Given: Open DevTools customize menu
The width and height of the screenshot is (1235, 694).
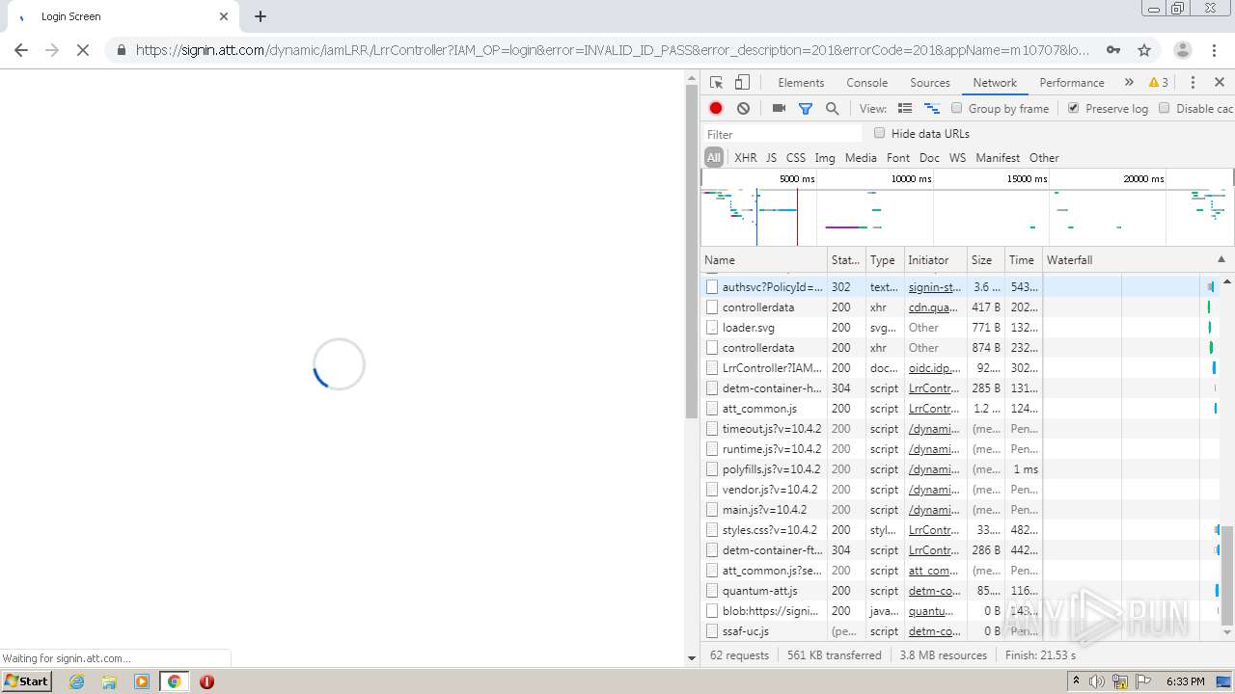Looking at the screenshot, I should [x=1193, y=83].
